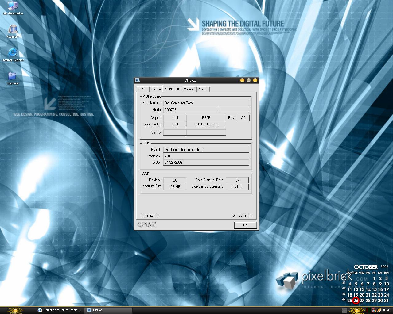Open the Memory tab
Image resolution: width=393 pixels, height=314 pixels.
point(189,89)
